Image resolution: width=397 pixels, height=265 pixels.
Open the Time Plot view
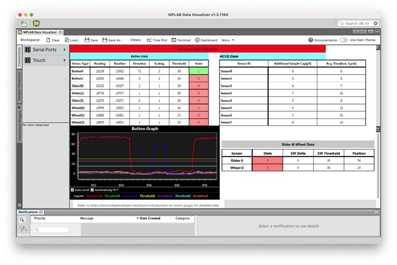tap(157, 40)
